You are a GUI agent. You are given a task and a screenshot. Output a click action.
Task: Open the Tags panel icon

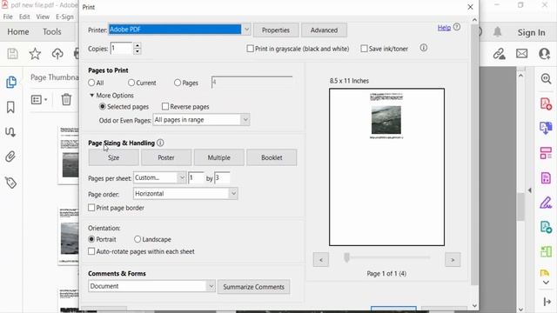(10, 183)
